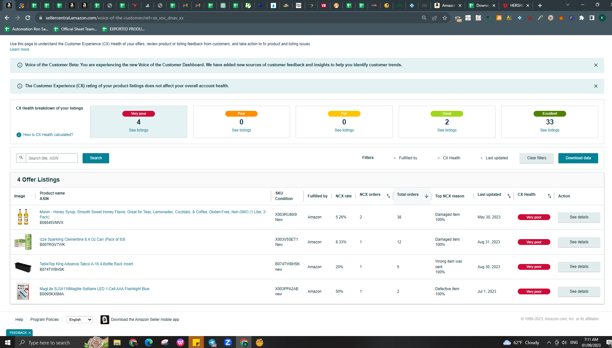
Task: Click the Download data button
Action: click(x=578, y=158)
